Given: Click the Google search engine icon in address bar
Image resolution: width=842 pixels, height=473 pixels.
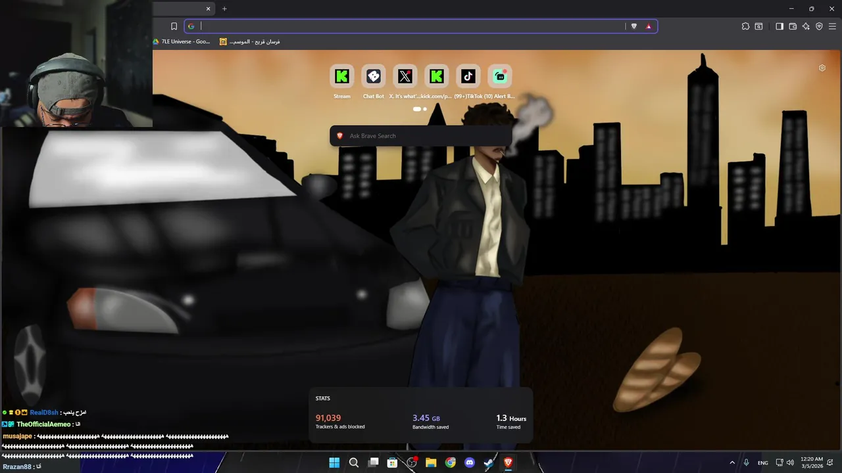Looking at the screenshot, I should point(191,26).
